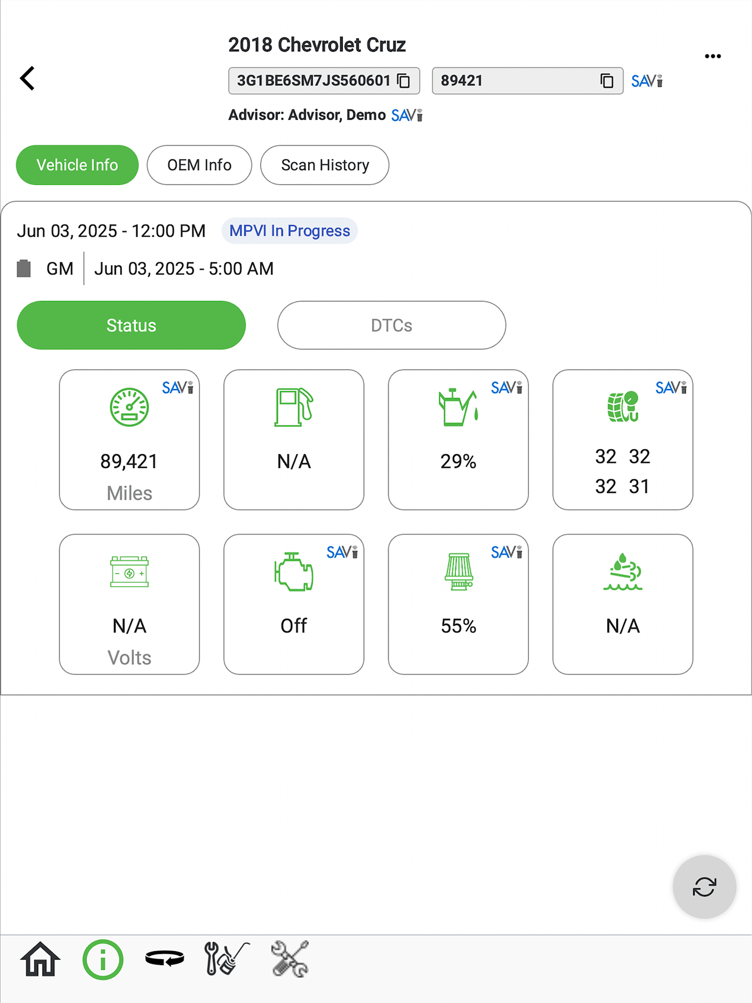
Task: Open the oil life 29% card
Action: point(458,440)
